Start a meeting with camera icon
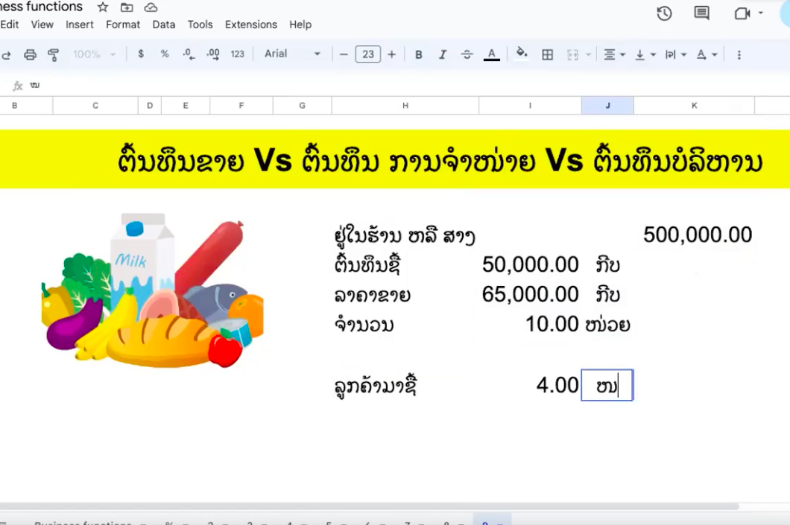Viewport: 790px width, 525px height. coord(742,13)
